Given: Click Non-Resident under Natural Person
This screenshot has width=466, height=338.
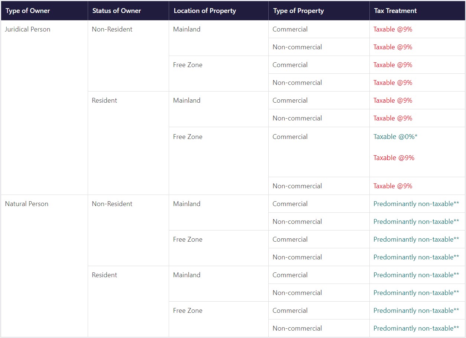Looking at the screenshot, I should (112, 204).
